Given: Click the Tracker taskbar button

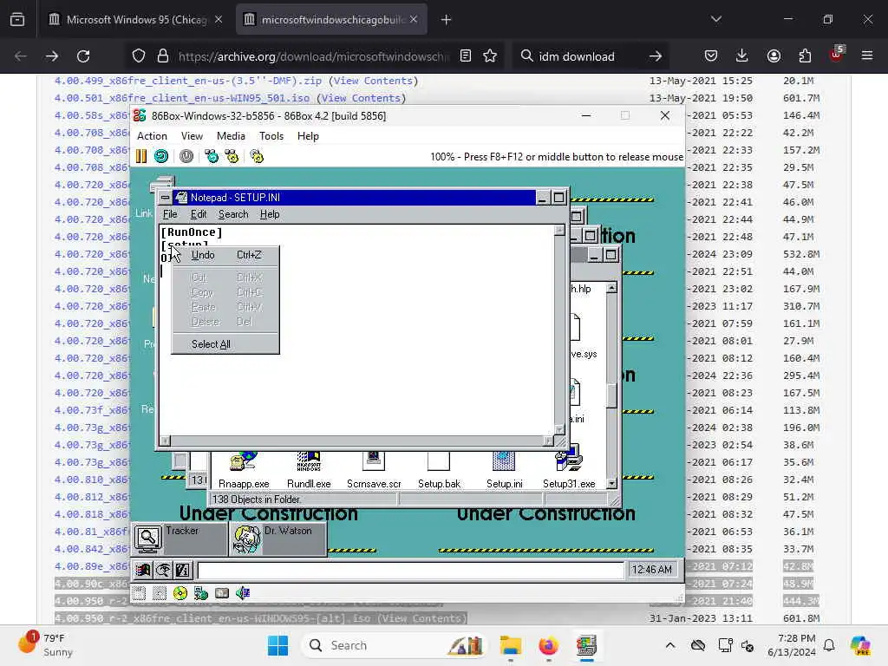Looking at the screenshot, I should [x=180, y=539].
